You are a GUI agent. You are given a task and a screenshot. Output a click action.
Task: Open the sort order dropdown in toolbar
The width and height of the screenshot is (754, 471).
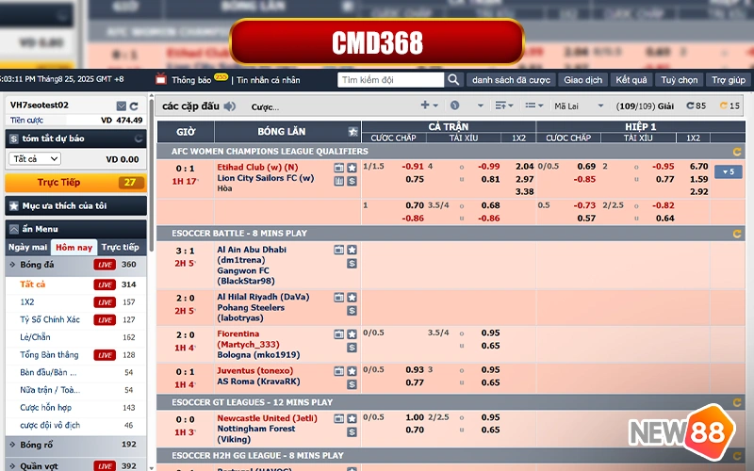(x=504, y=106)
